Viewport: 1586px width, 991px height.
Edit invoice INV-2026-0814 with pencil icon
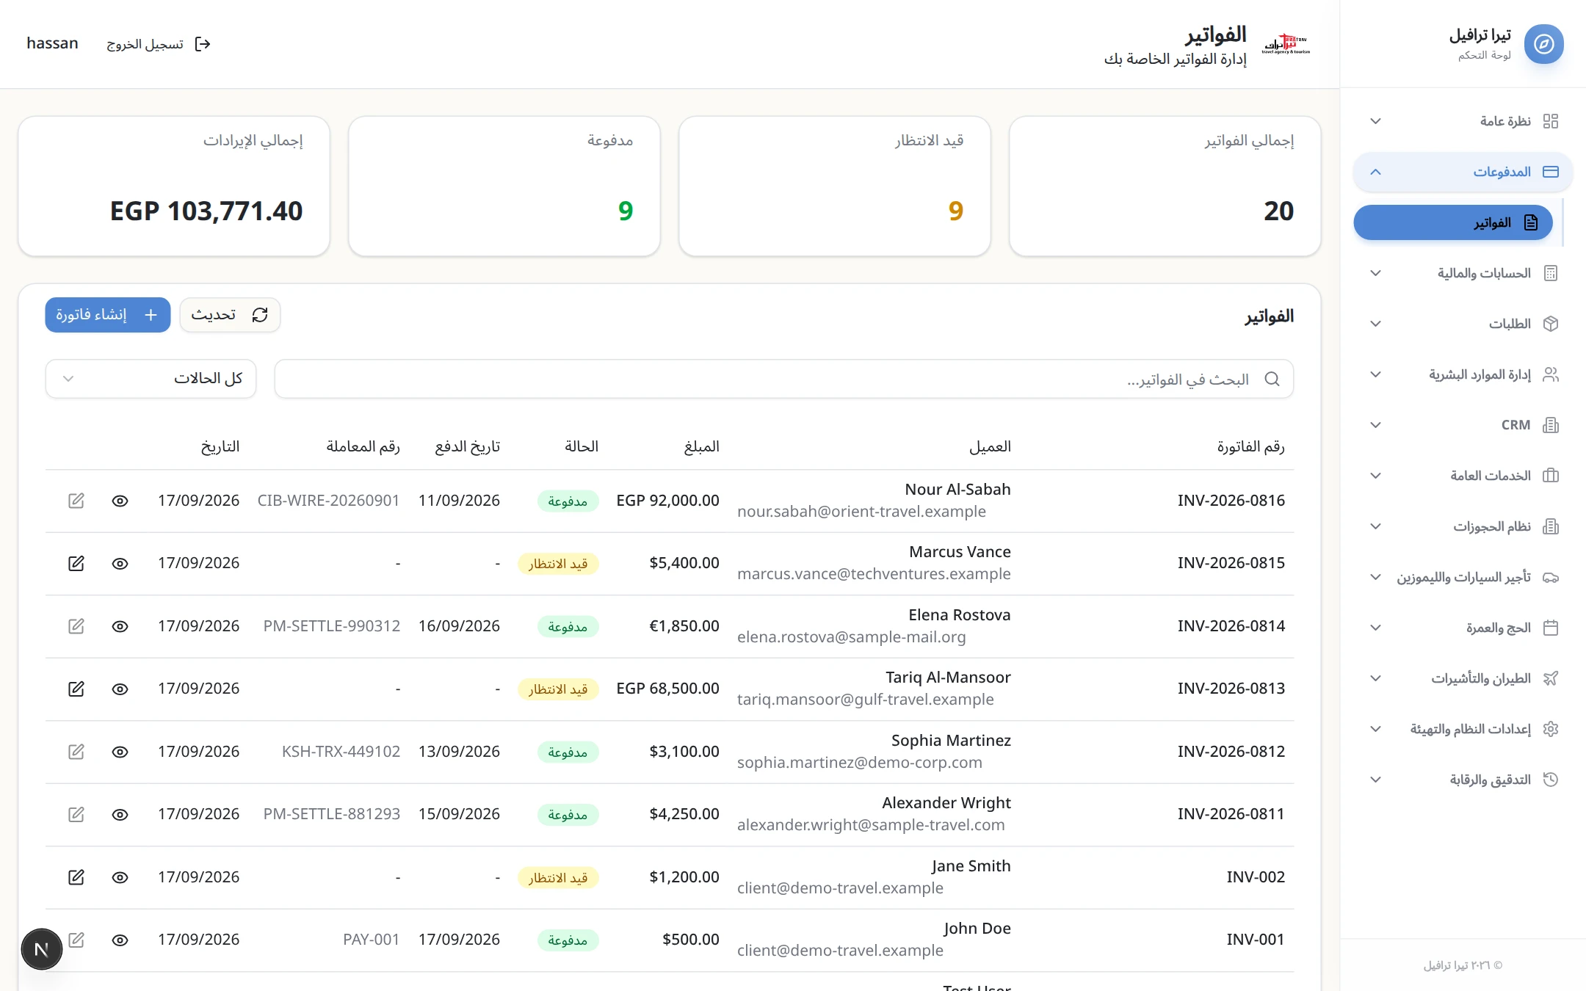76,626
